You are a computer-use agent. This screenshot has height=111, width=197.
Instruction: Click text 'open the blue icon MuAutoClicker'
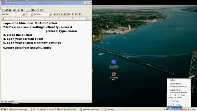click(31, 23)
